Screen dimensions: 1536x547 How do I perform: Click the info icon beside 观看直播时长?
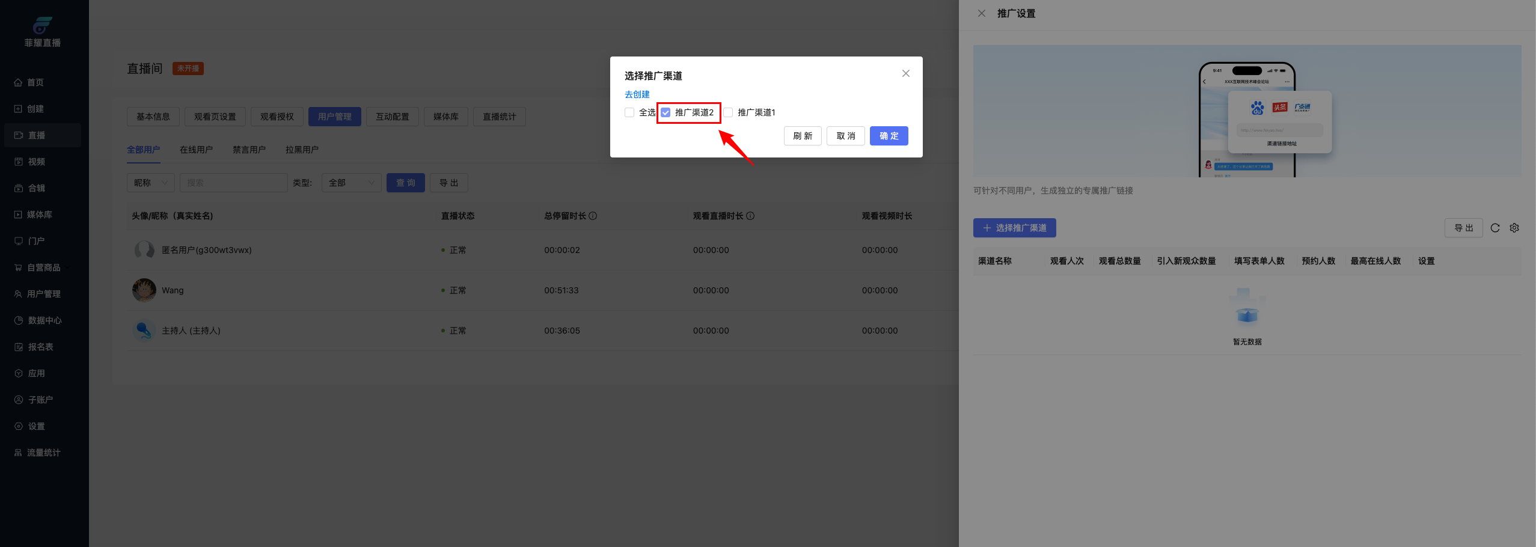(750, 216)
